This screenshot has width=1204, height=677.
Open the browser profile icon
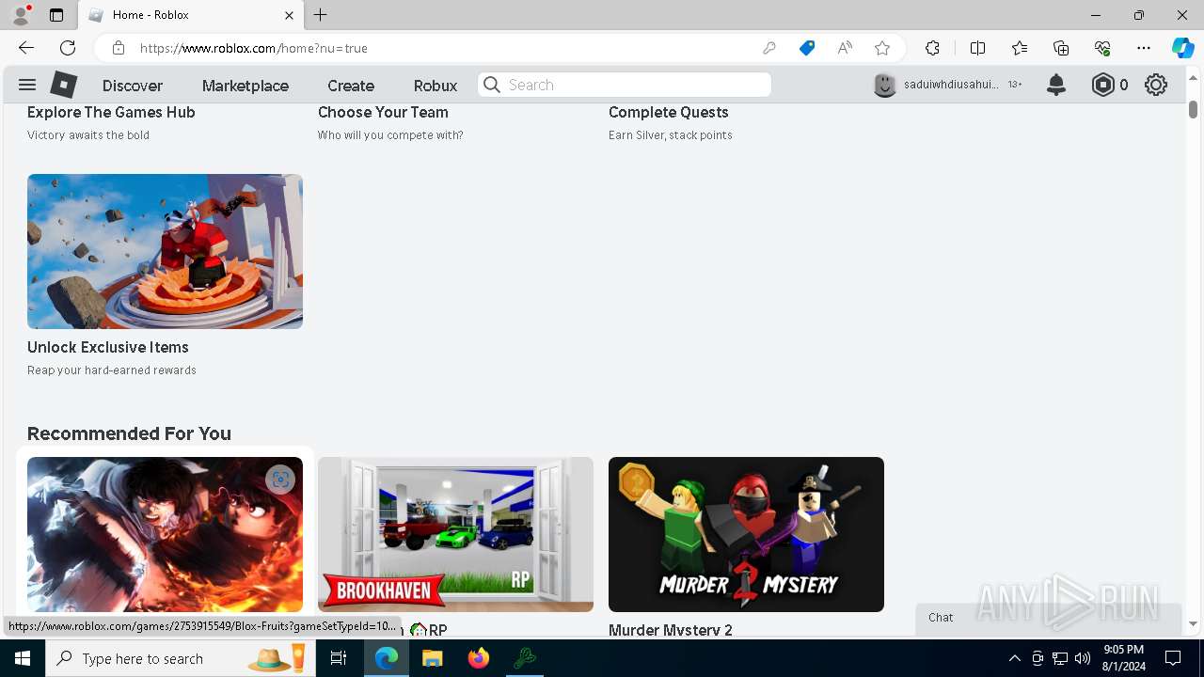(21, 15)
